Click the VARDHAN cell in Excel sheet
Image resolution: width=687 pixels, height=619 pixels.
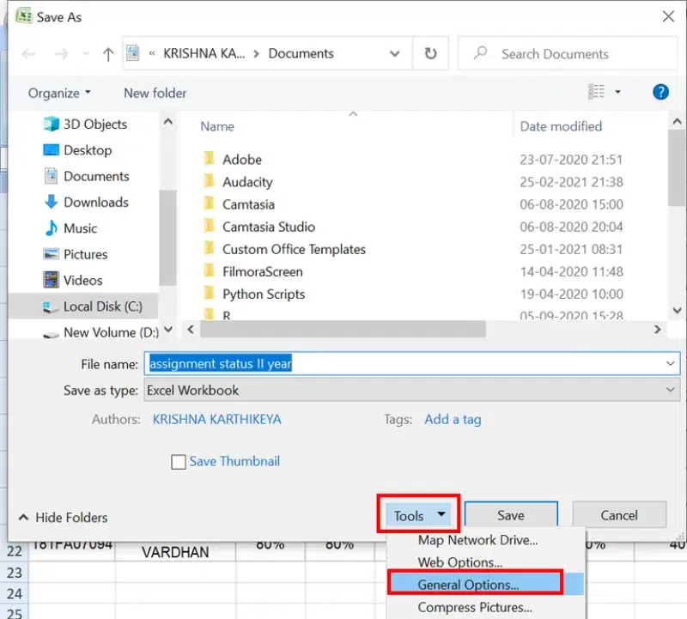click(x=175, y=552)
